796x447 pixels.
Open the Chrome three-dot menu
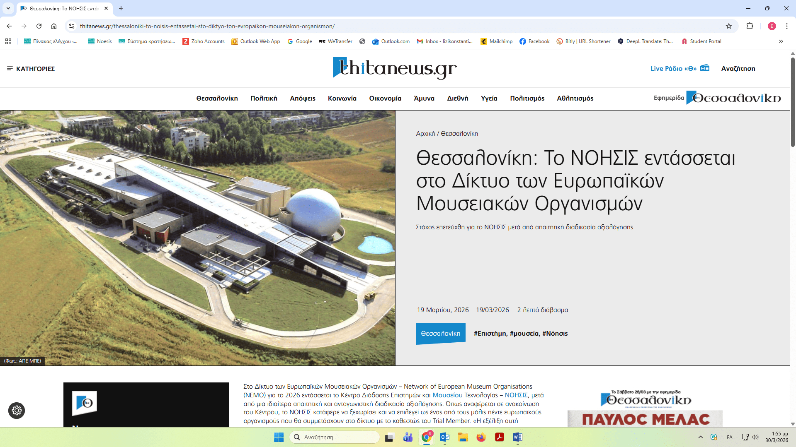pyautogui.click(x=786, y=26)
